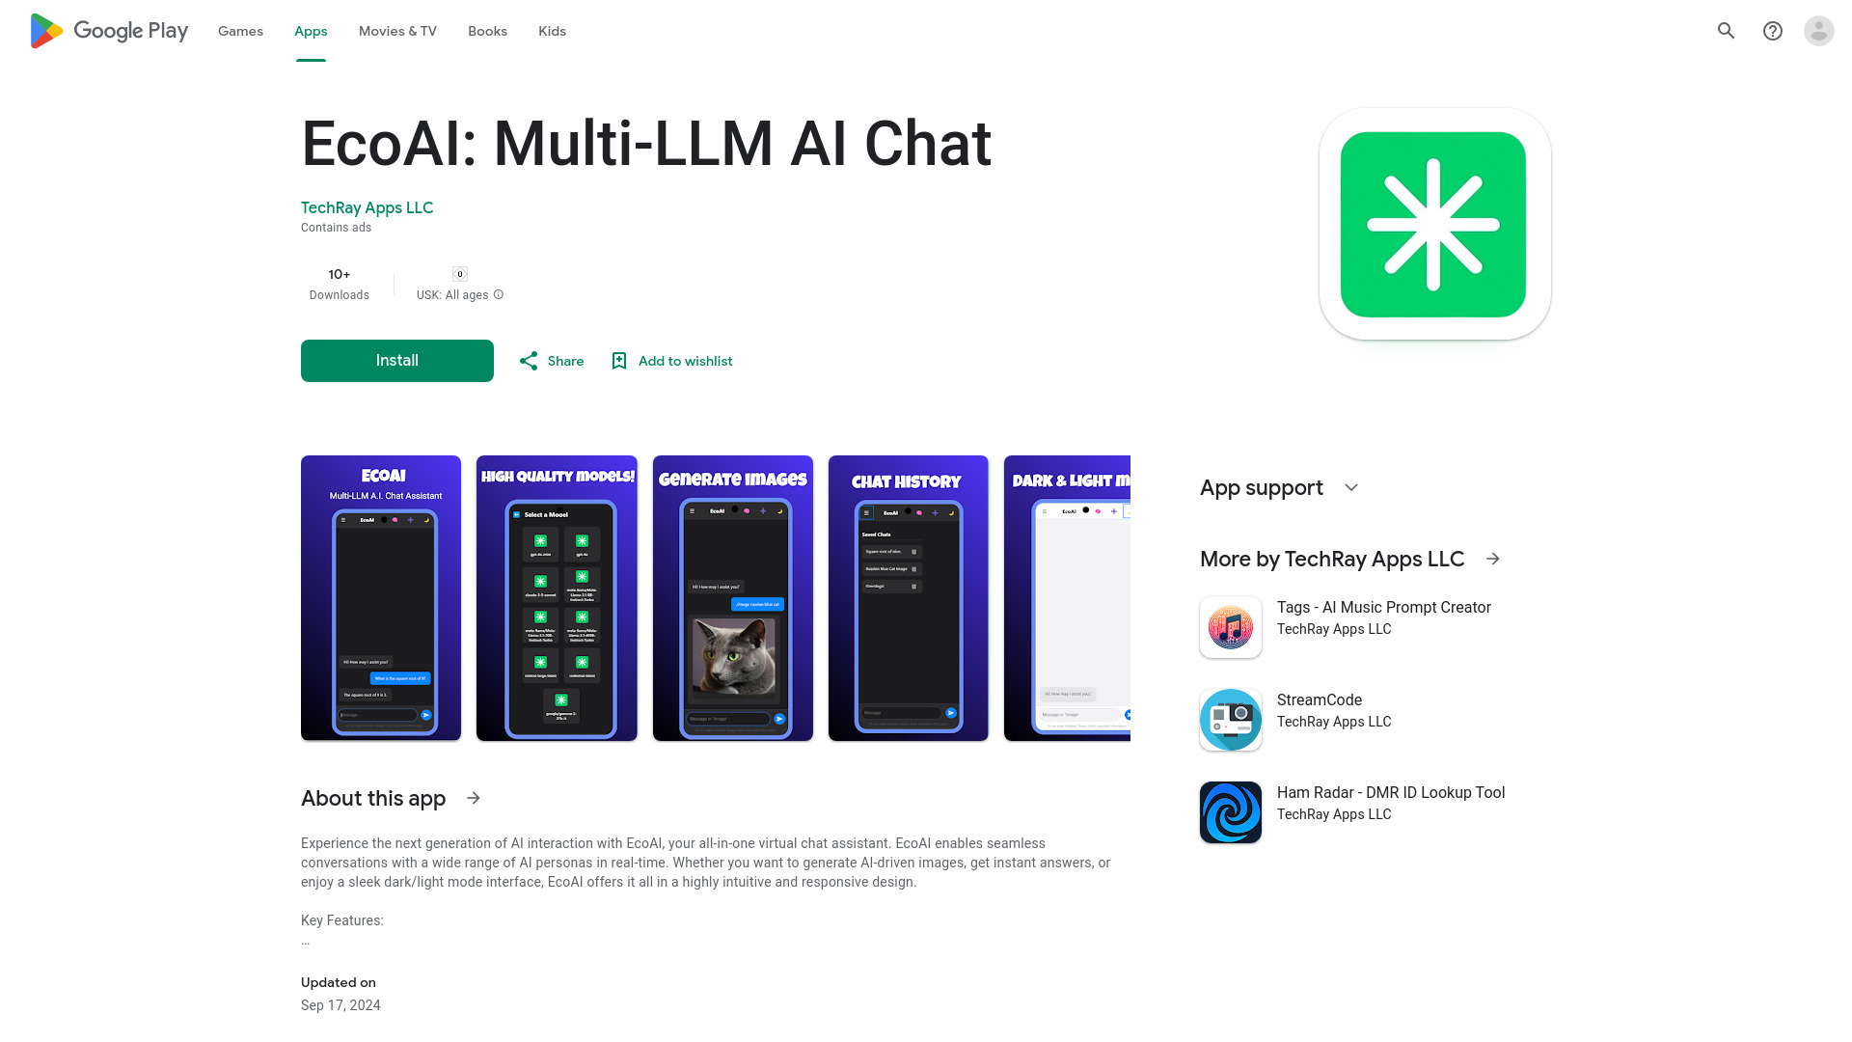
Task: Click the Google Play search icon
Action: pyautogui.click(x=1728, y=31)
